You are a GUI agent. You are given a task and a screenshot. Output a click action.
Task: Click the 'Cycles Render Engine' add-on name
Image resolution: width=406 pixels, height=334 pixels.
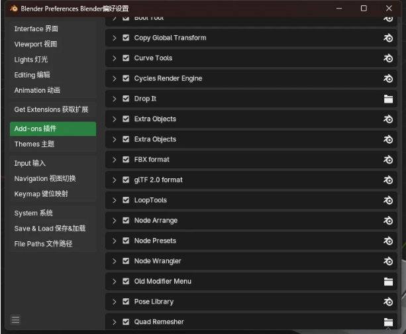pos(168,78)
